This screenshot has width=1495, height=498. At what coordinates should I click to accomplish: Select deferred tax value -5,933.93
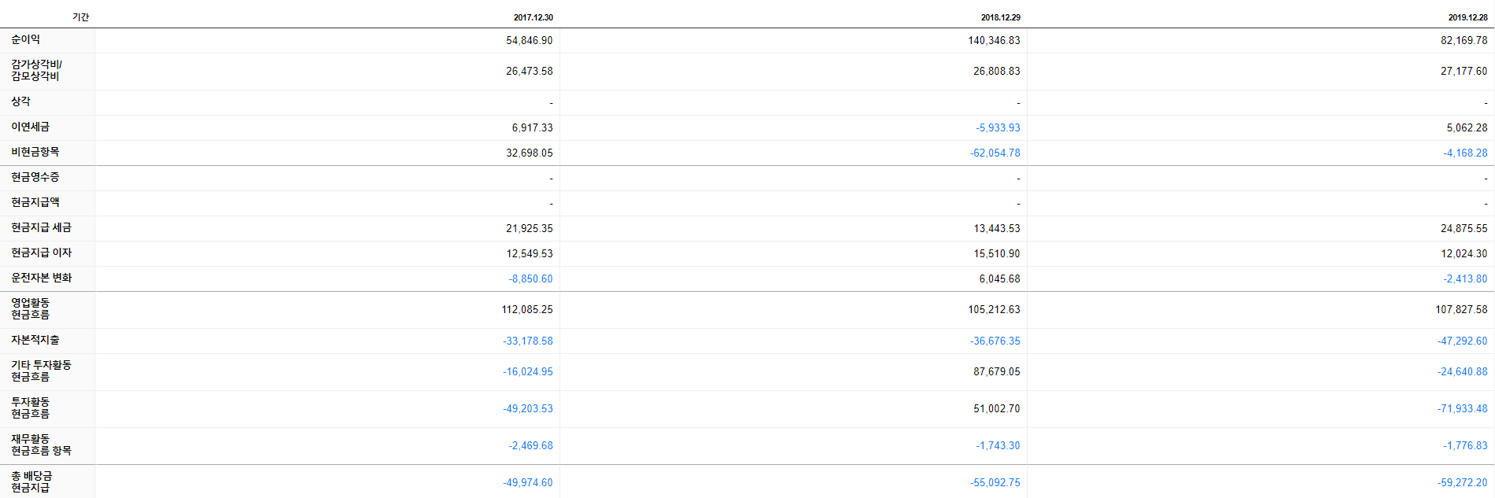click(998, 127)
